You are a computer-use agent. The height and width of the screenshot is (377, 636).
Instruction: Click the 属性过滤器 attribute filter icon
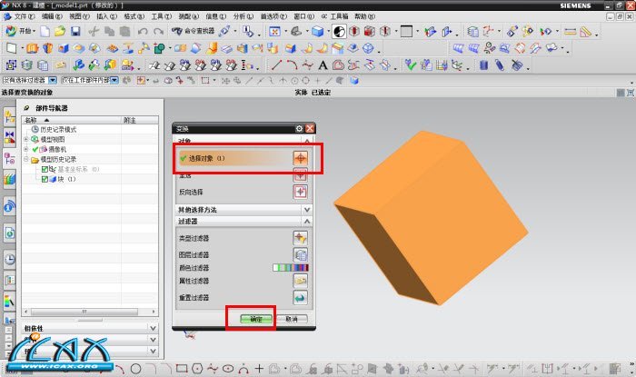(x=300, y=283)
